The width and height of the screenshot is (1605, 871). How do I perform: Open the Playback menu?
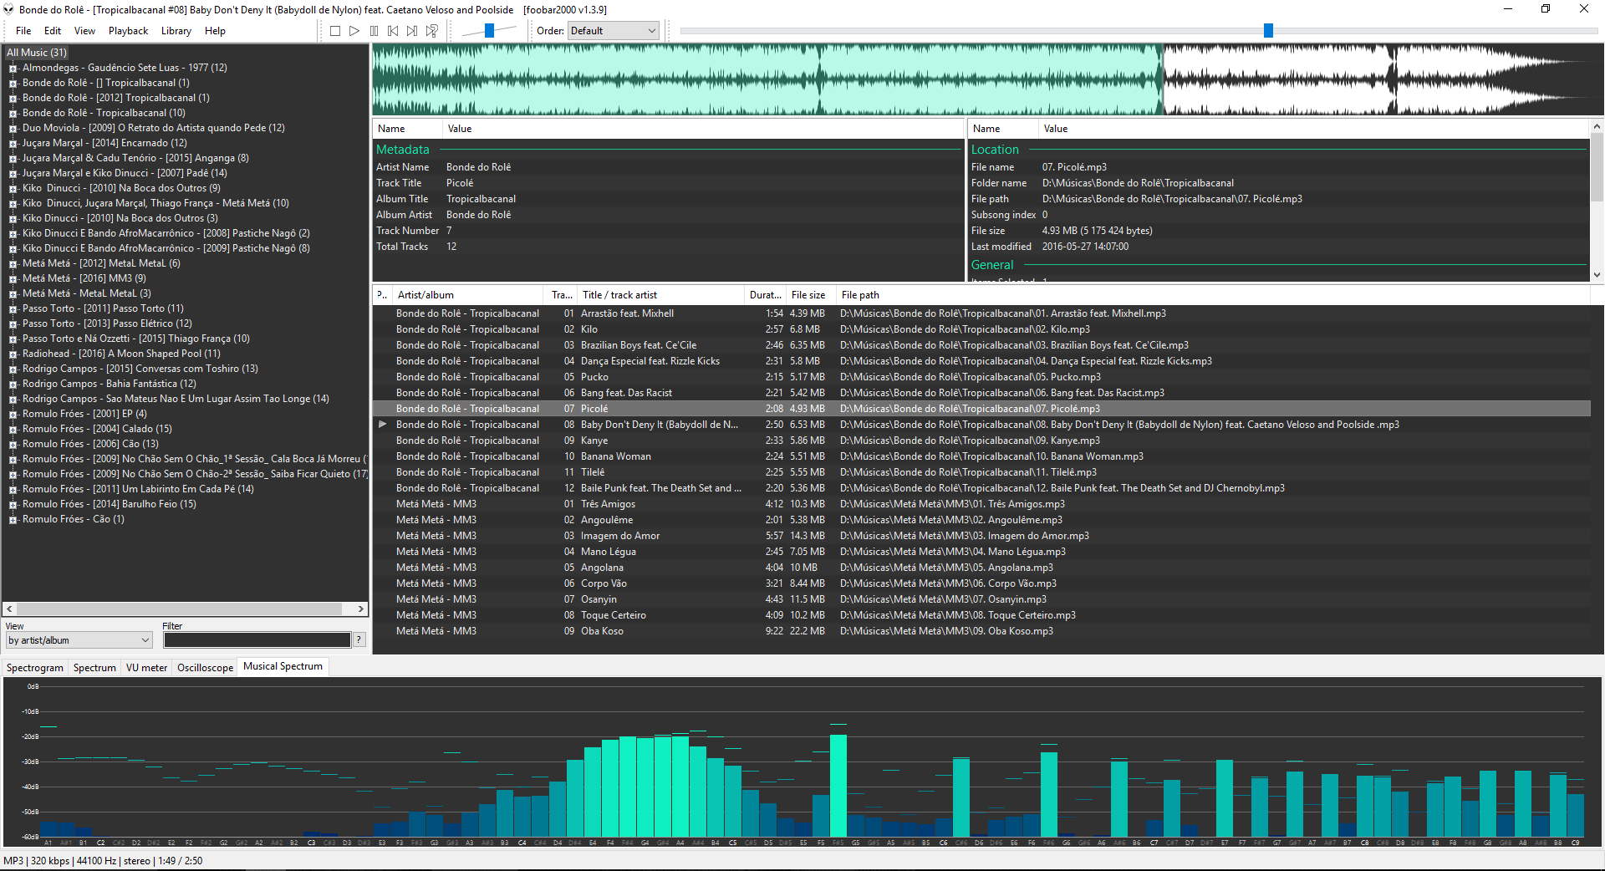128,31
